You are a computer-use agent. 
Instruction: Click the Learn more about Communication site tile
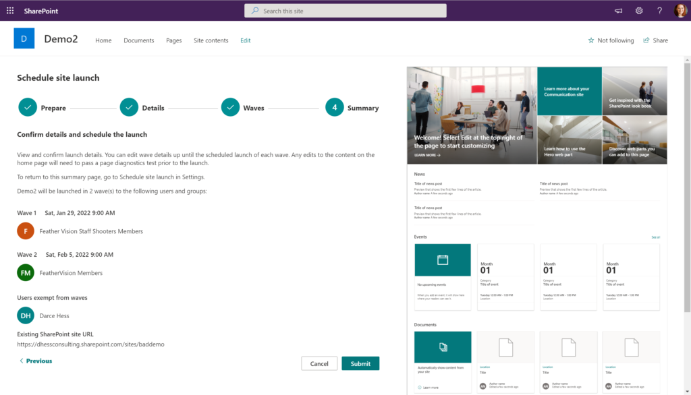coord(570,91)
